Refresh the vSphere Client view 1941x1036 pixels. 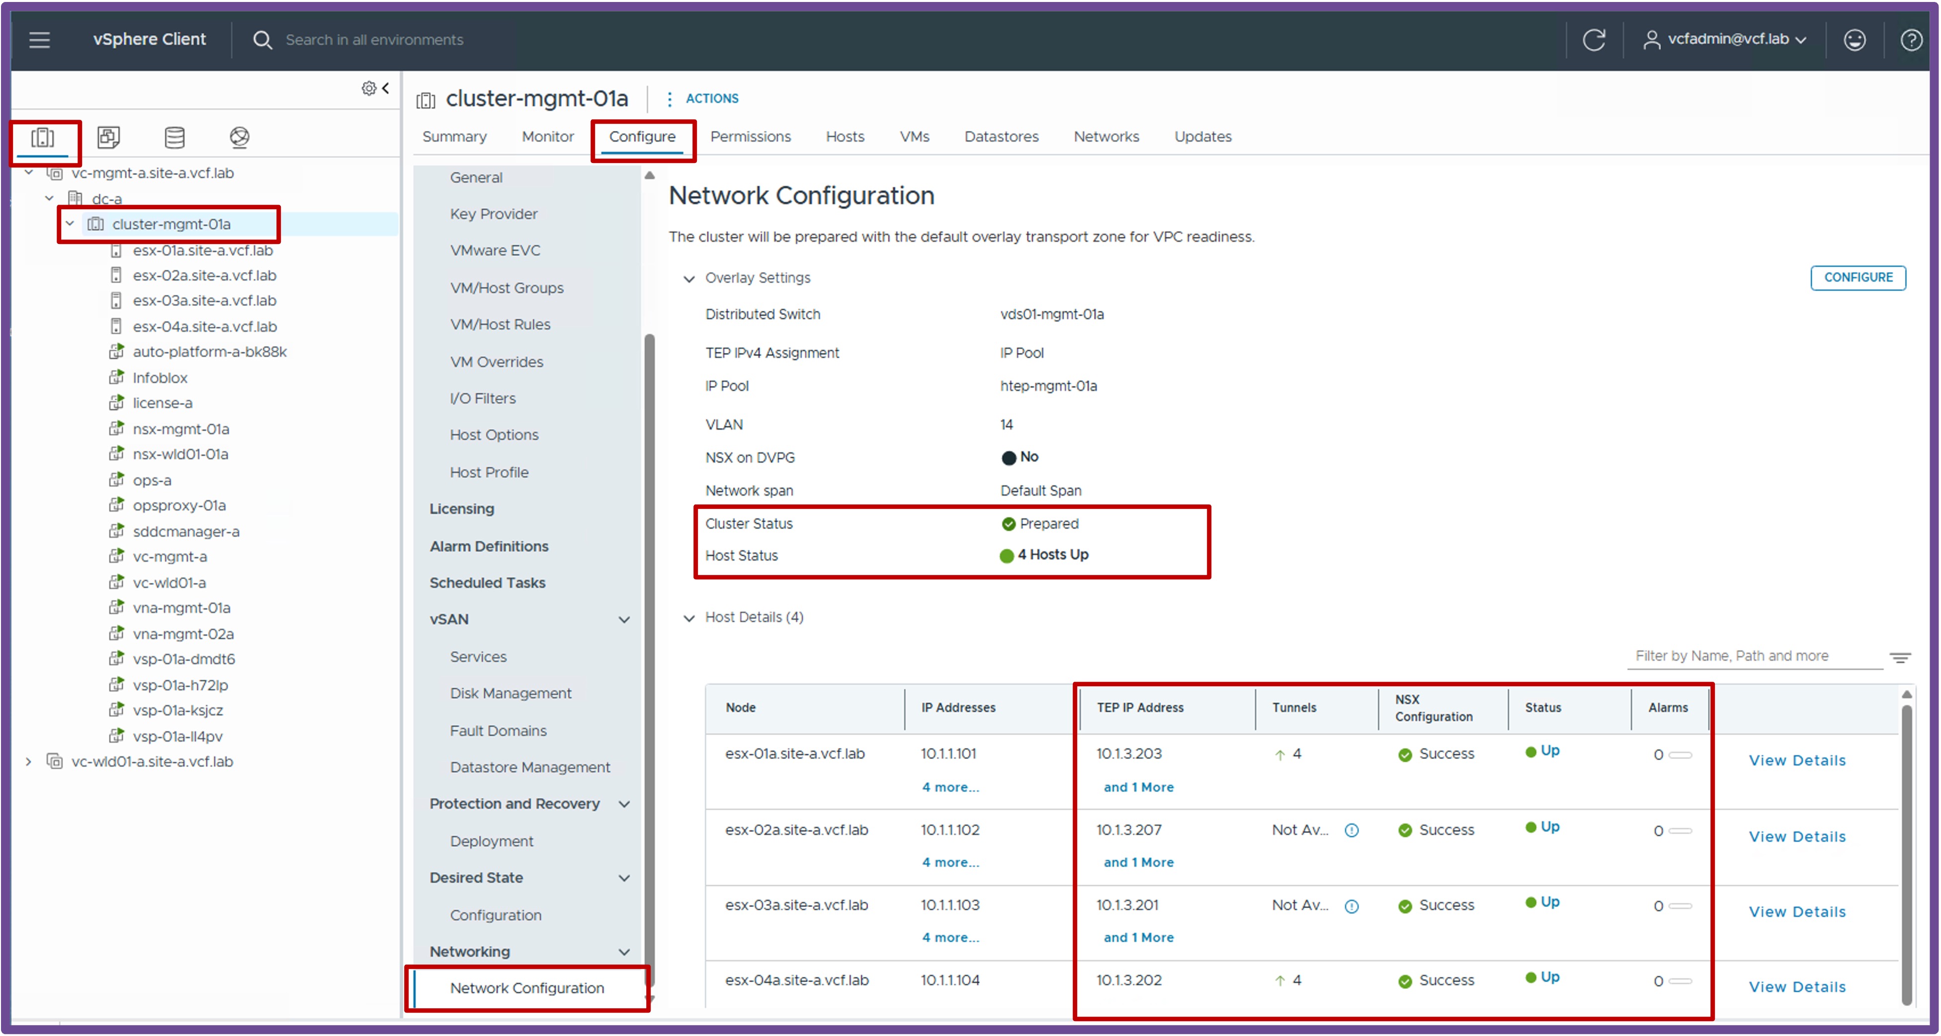[1594, 39]
